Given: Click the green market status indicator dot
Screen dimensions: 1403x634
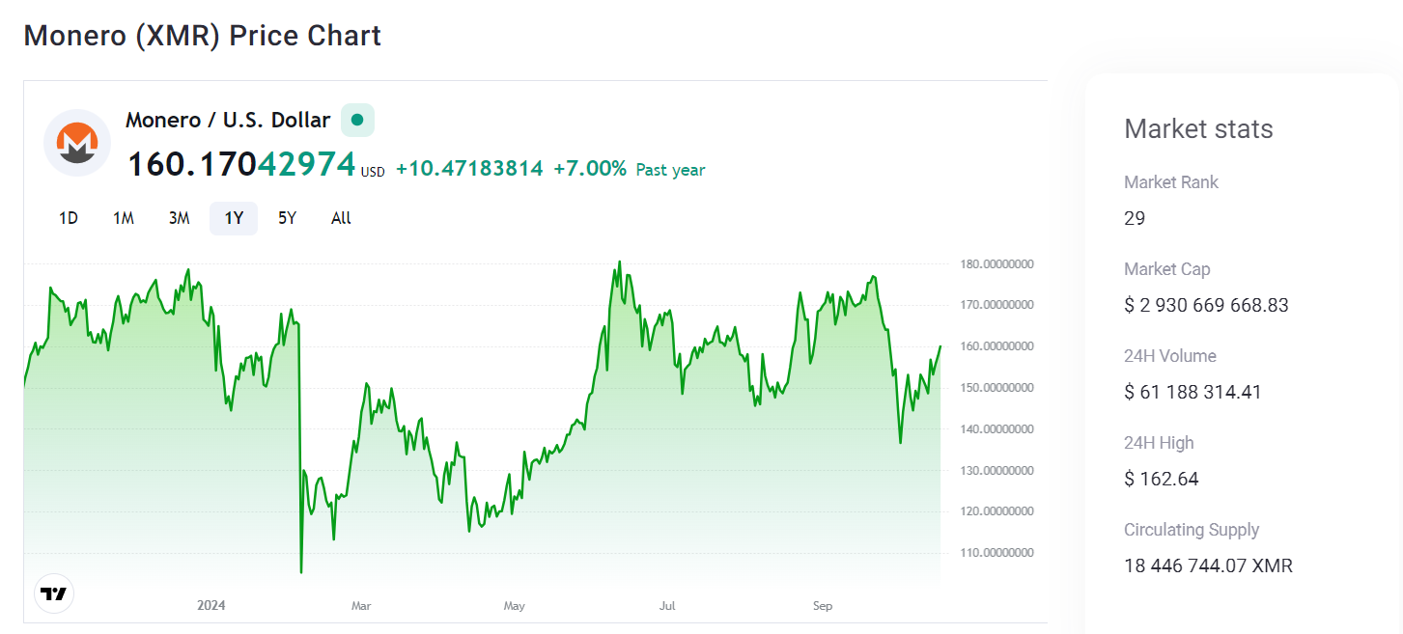Looking at the screenshot, I should click(357, 121).
